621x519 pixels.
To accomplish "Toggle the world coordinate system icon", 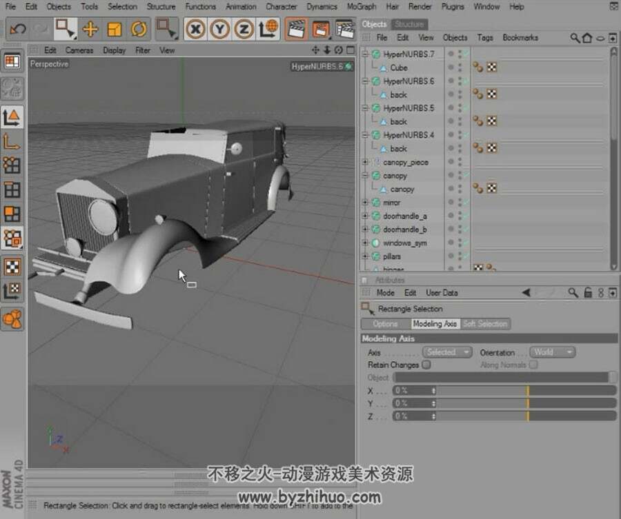I will tap(268, 29).
